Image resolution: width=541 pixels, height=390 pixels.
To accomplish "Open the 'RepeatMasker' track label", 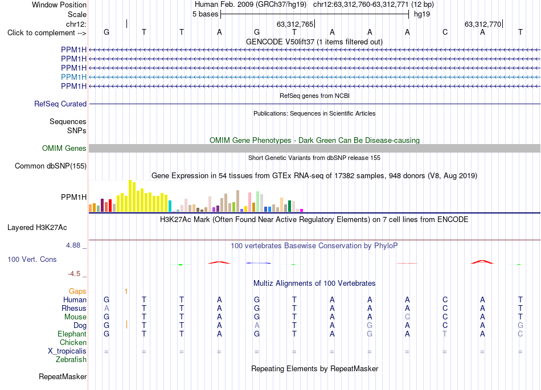I will 63,376.
